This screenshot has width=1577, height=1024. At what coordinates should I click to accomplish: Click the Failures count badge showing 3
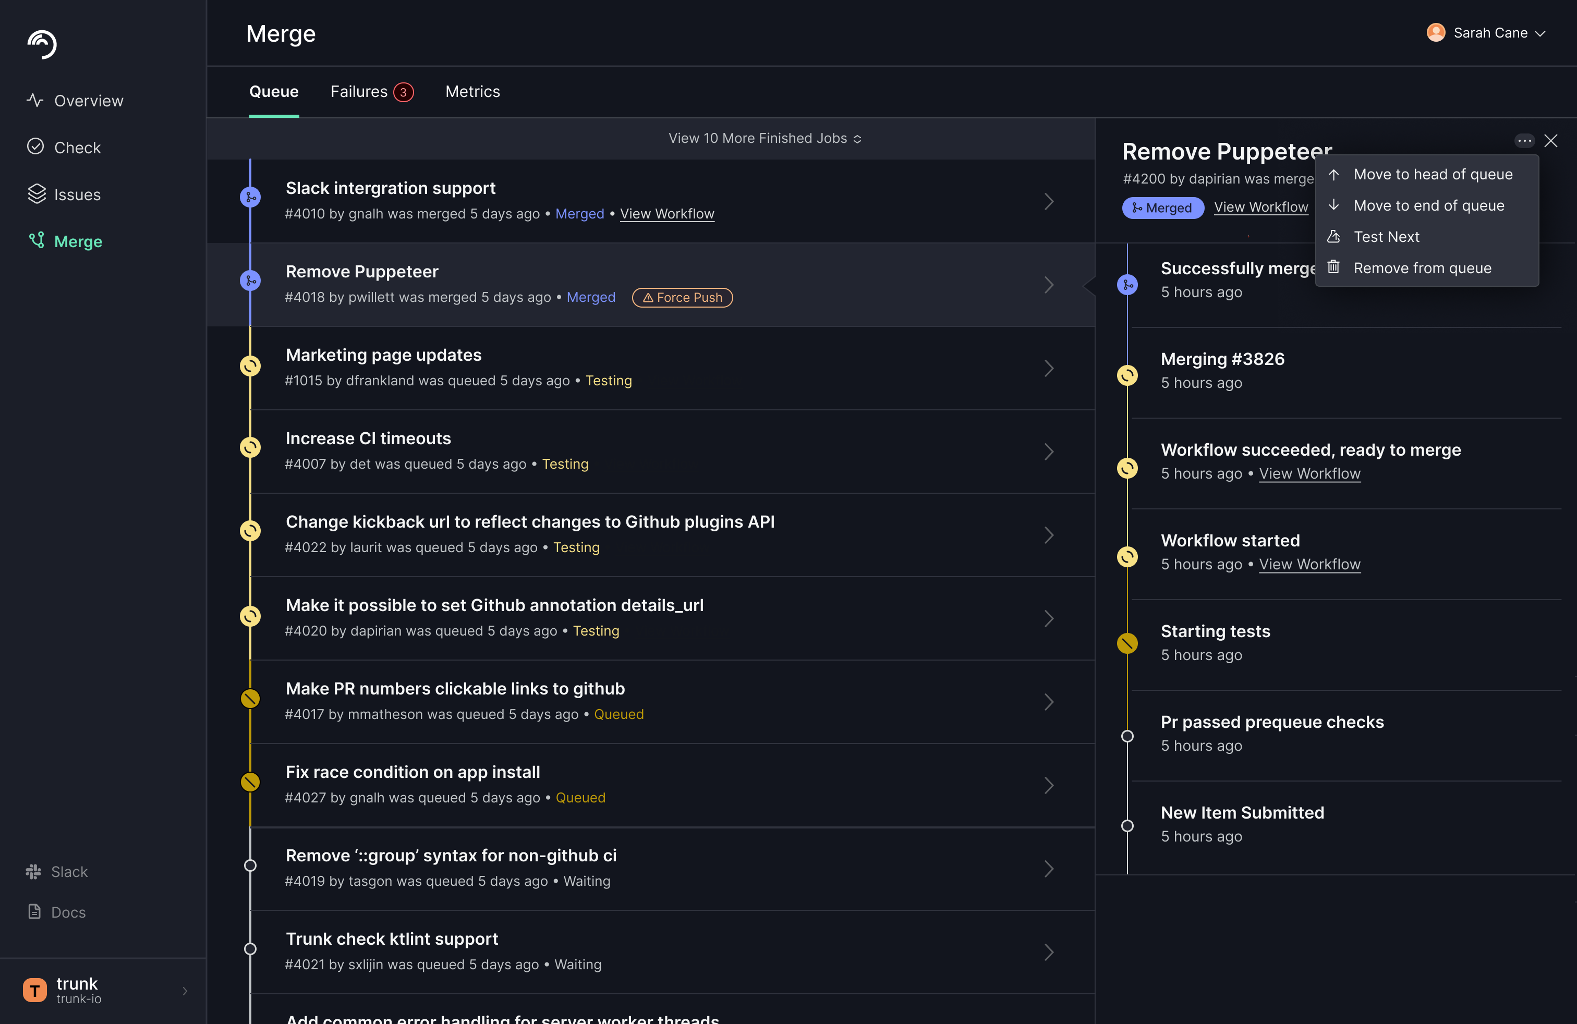[404, 92]
